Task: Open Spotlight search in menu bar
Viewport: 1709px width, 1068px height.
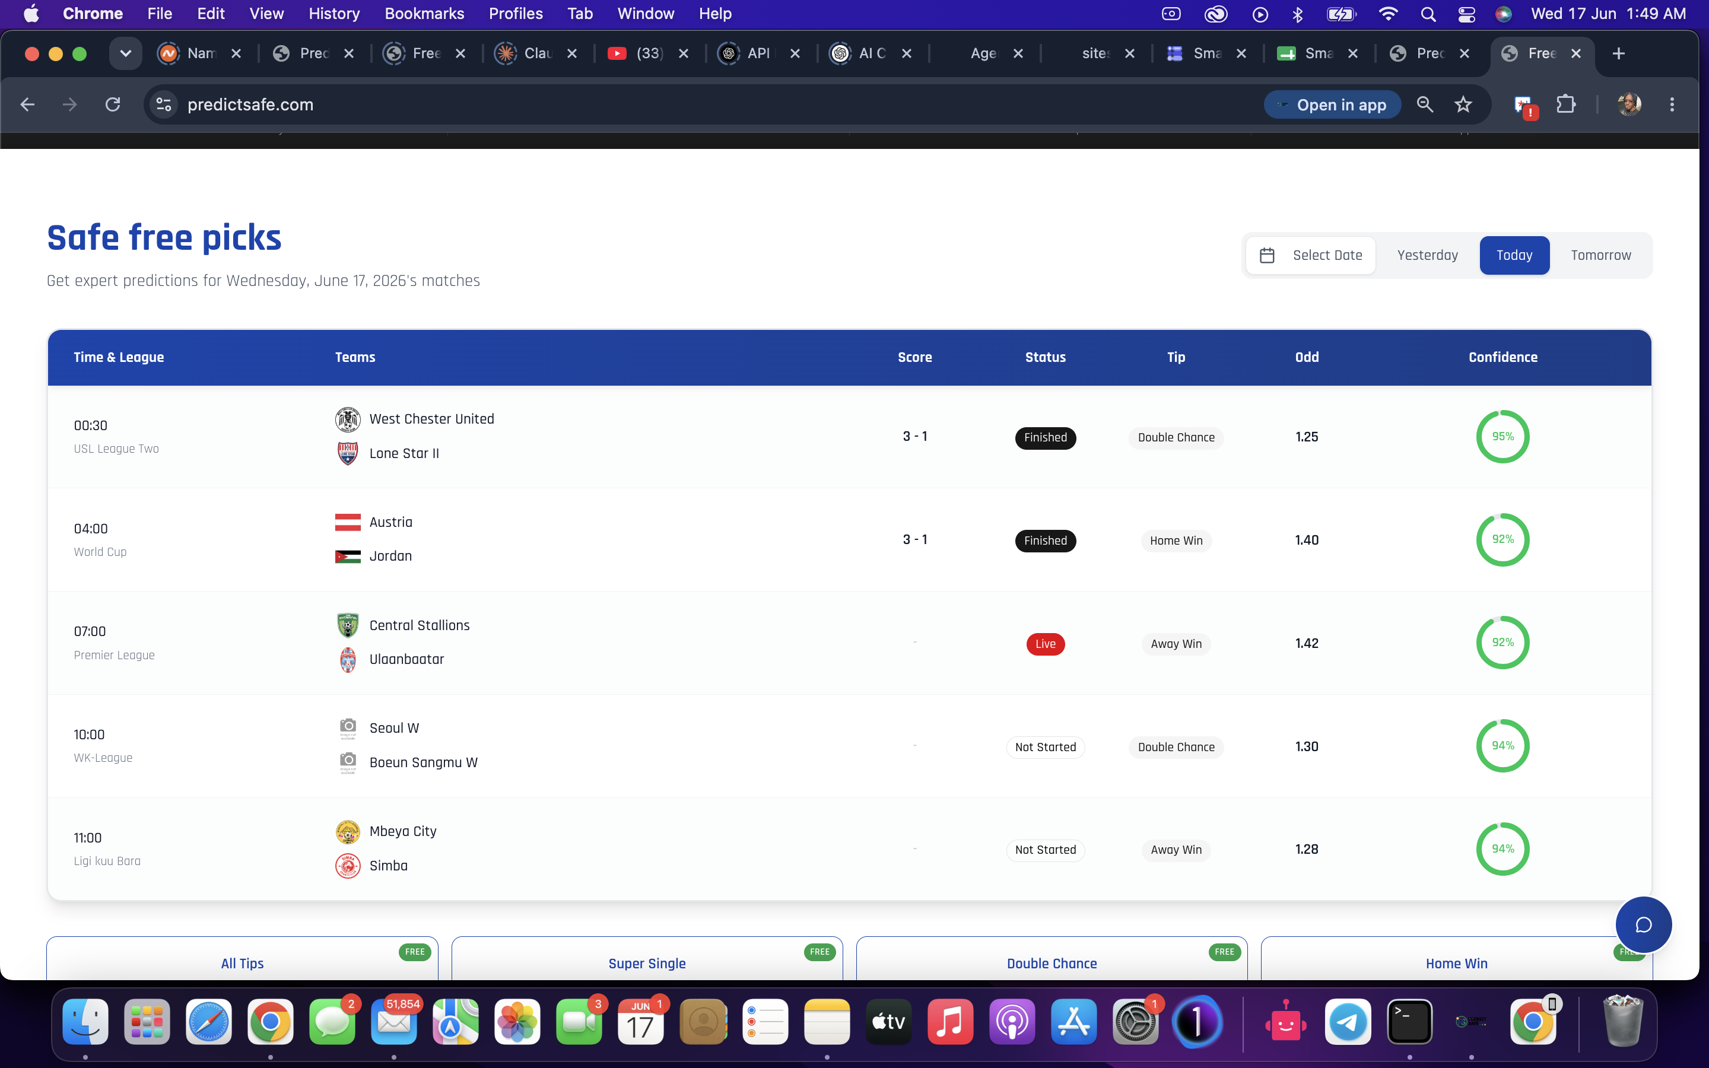Action: click(1428, 14)
